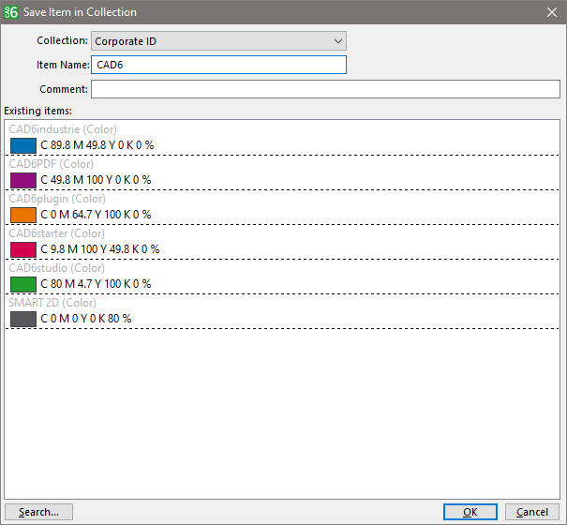Click value C 0 M 64.7 Y 100 K 0 %
The width and height of the screenshot is (567, 525).
pyautogui.click(x=96, y=215)
